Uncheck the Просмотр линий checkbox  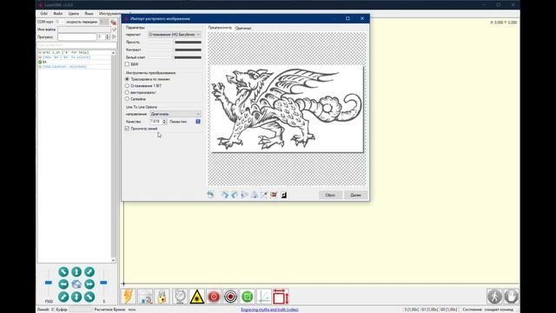pos(127,129)
